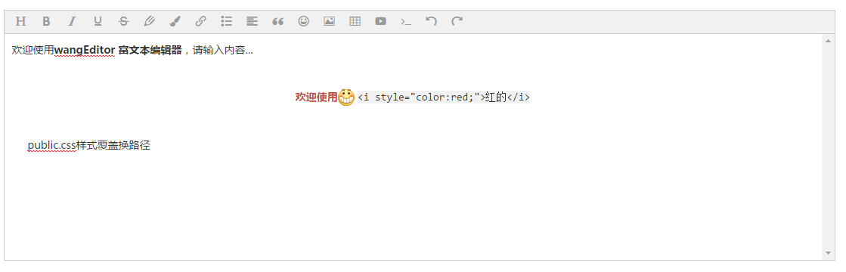846x272 pixels.
Task: Click the bold text 'wangEditor 富文本编辑器'
Action: click(x=118, y=51)
